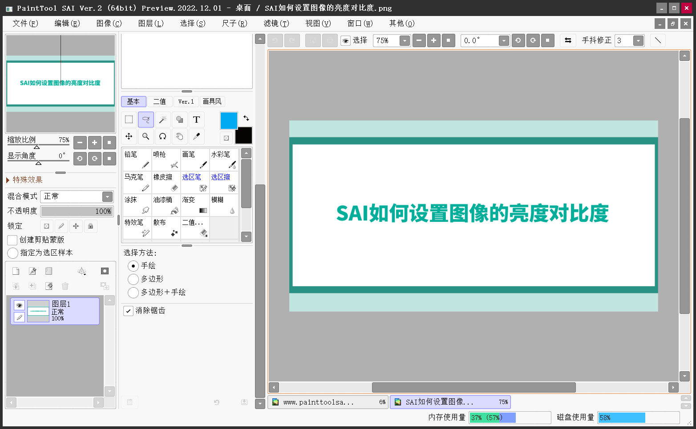Select the move tool
This screenshot has height=429, width=696.
tap(129, 136)
